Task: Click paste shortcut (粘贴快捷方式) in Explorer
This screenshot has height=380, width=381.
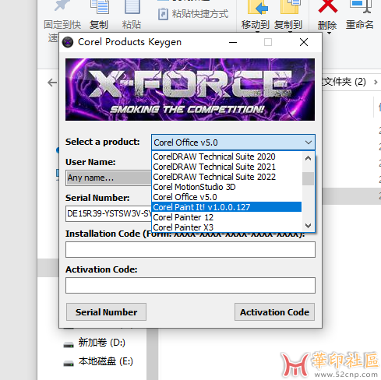Action: click(x=193, y=14)
